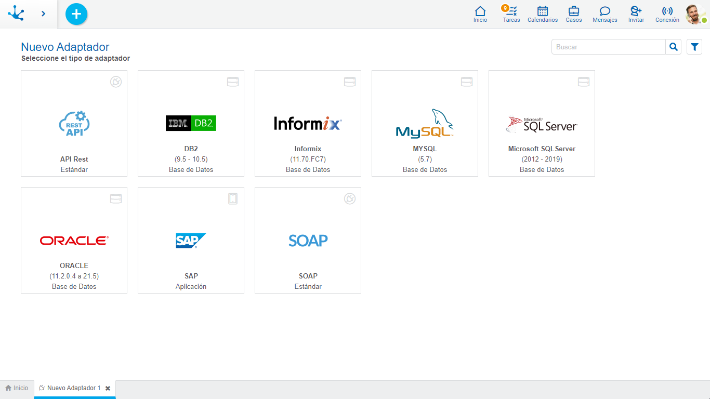Screen dimensions: 710x399
Task: Click database icon on DB2 card
Action: pos(233,82)
